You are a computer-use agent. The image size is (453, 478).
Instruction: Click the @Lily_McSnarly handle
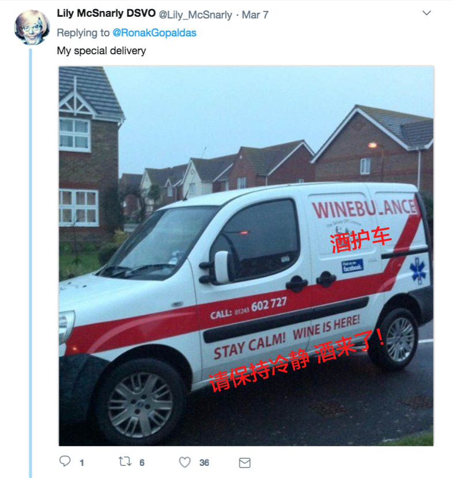195,14
